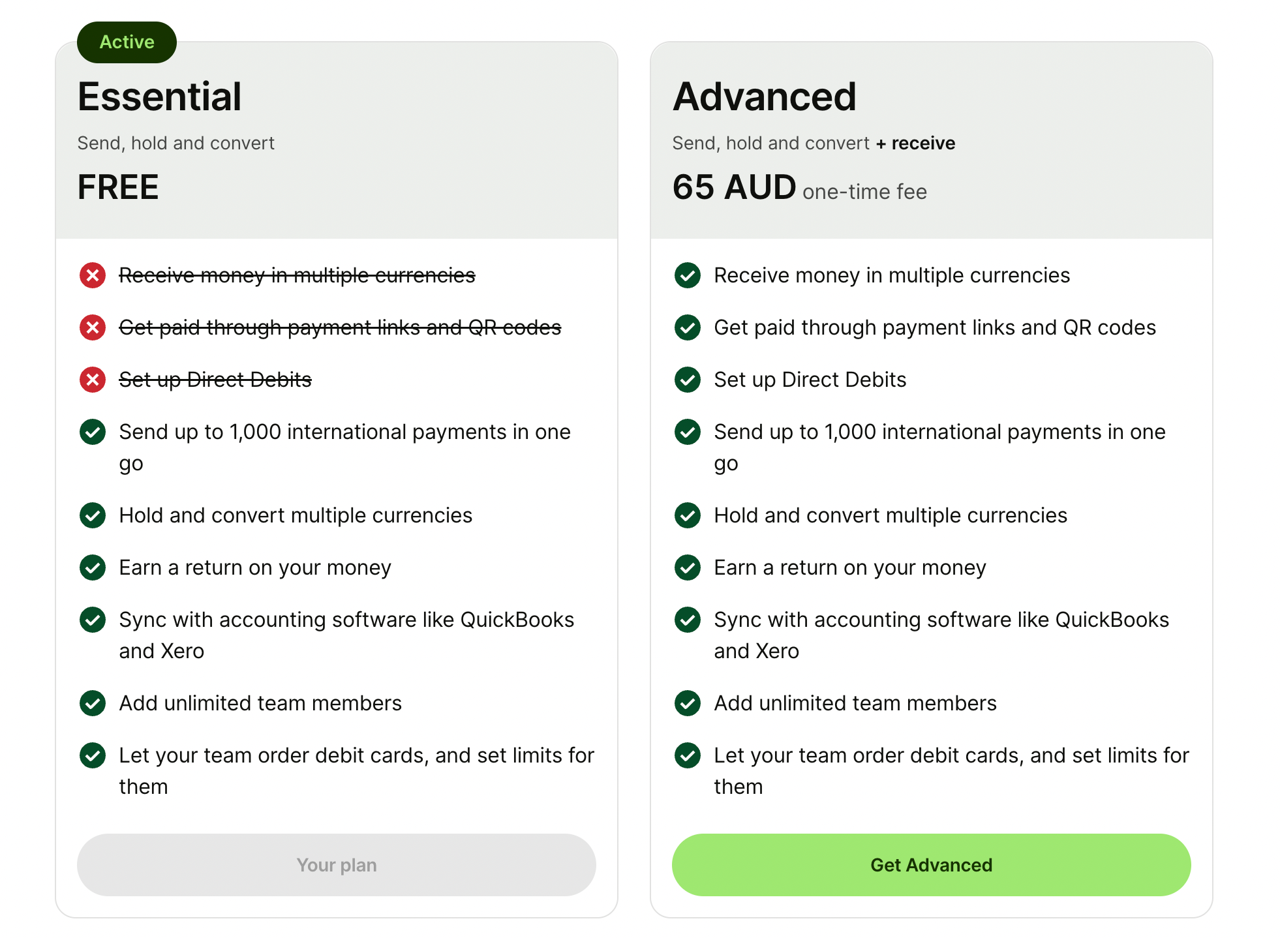This screenshot has width=1280, height=938.
Task: Click Advanced's Earn a return check icon
Action: click(x=688, y=567)
